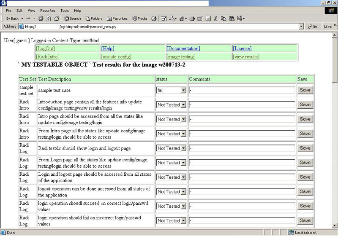Open the Search toolbar button
This screenshot has width=338, height=236.
click(72, 19)
